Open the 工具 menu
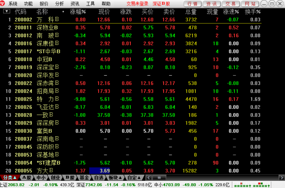This screenshot has width=285, height=188. point(90,4)
